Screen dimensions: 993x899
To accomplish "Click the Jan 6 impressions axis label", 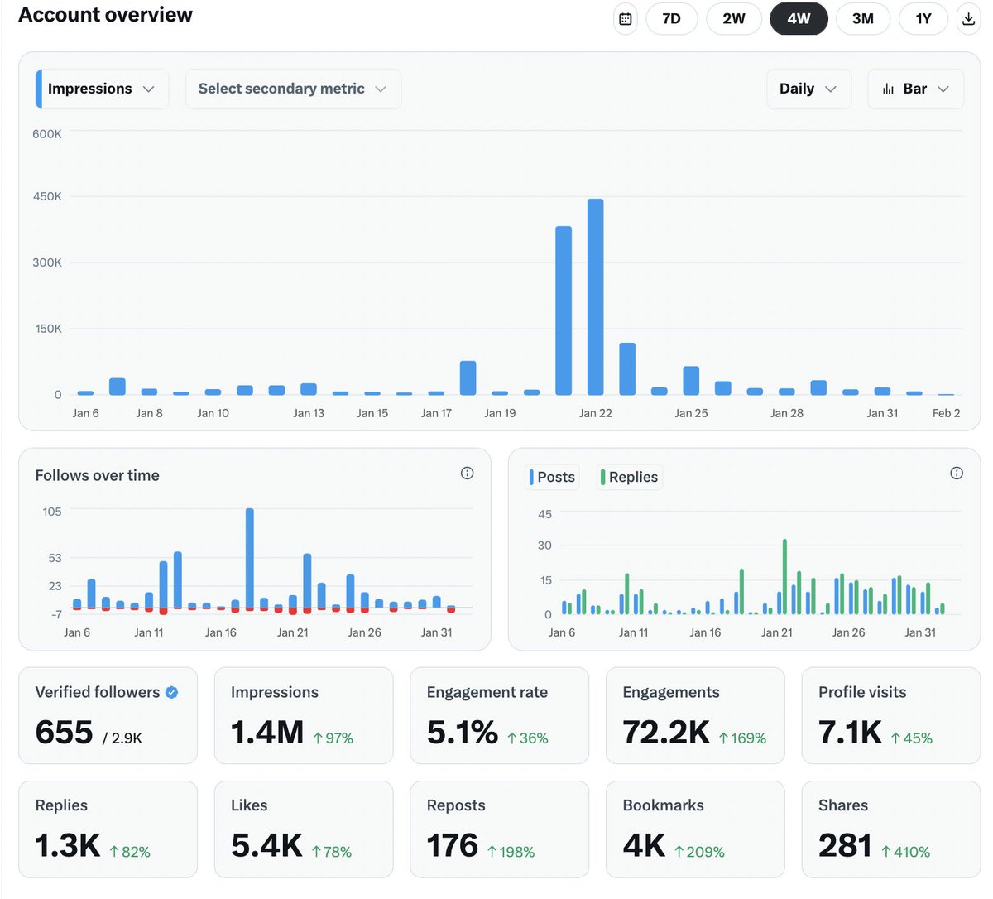I will pyautogui.click(x=85, y=413).
